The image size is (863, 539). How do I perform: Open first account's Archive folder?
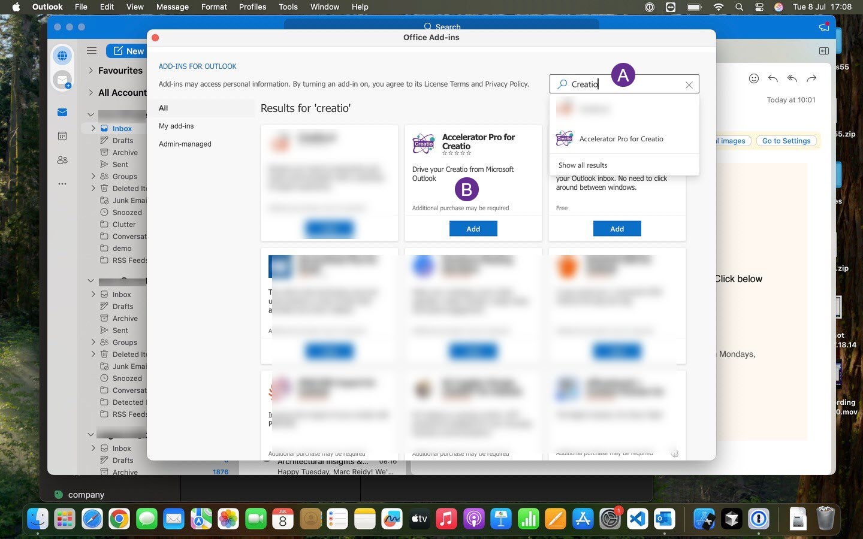[x=125, y=152]
